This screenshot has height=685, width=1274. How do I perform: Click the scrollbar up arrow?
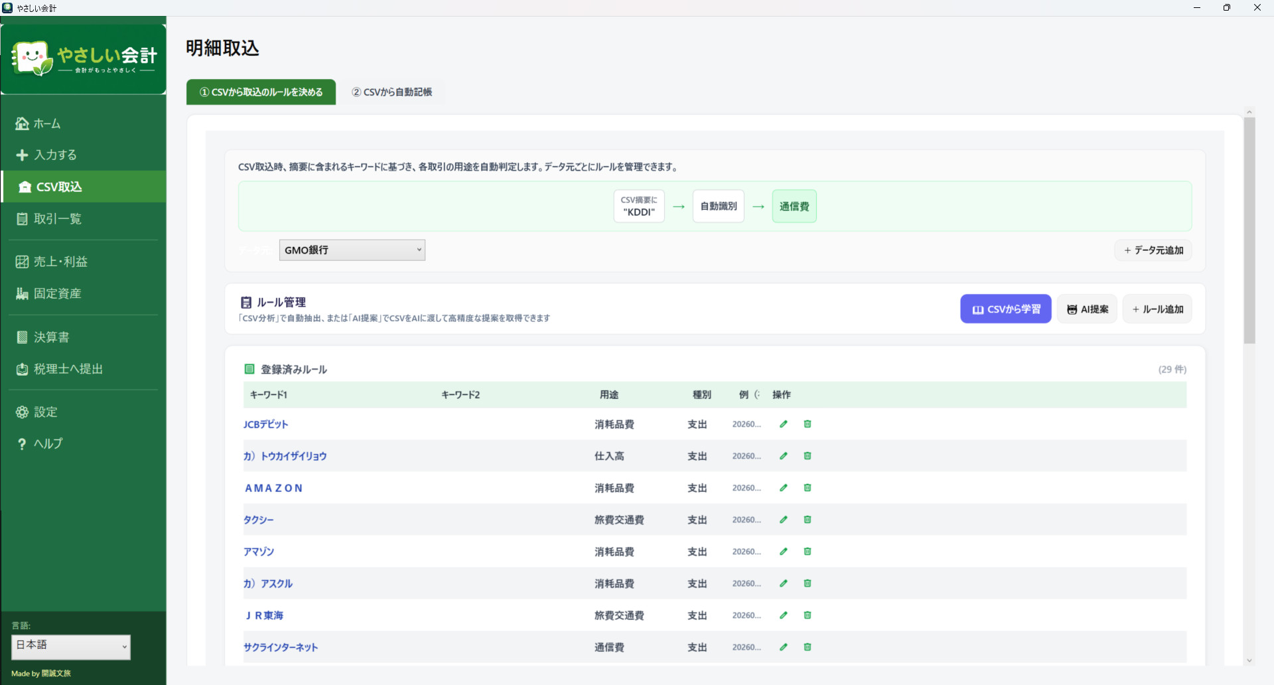click(x=1249, y=113)
